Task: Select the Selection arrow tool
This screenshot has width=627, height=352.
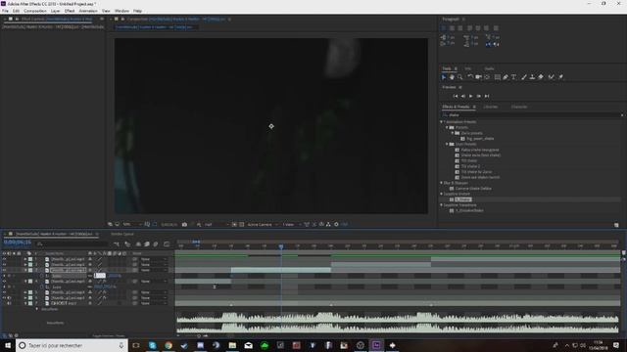Action: pyautogui.click(x=444, y=77)
